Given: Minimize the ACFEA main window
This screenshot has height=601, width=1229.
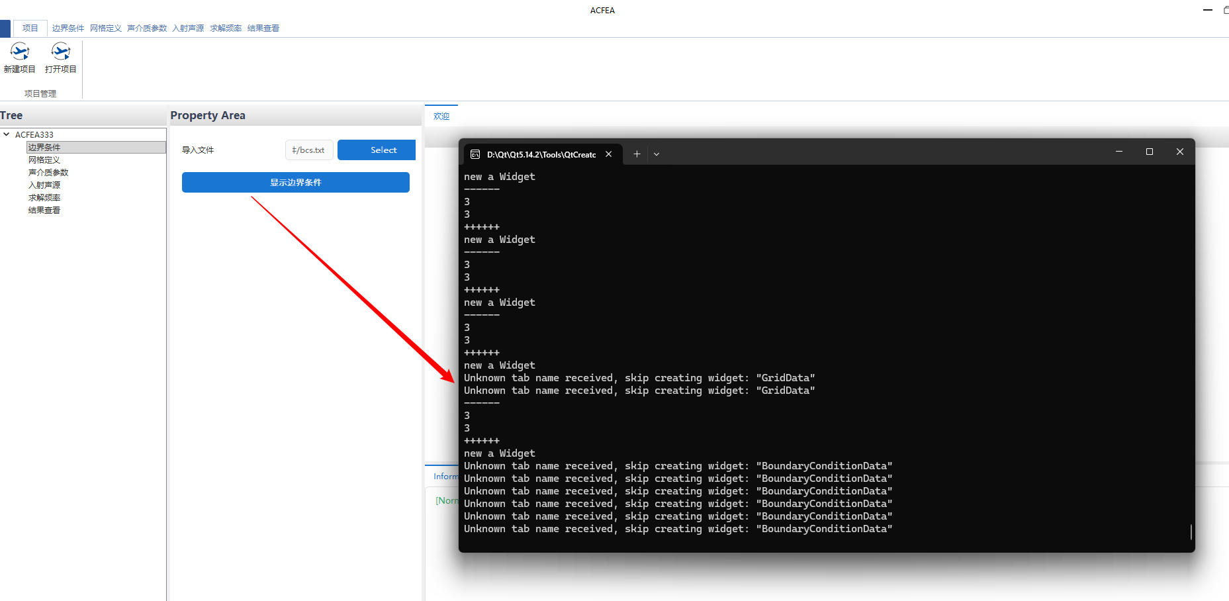Looking at the screenshot, I should coord(1208,10).
